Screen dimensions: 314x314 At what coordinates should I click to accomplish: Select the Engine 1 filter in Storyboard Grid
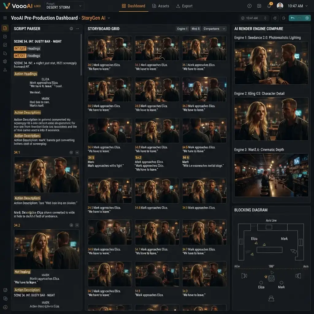coord(182,29)
